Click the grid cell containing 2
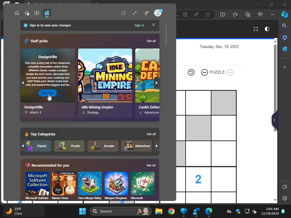 pos(198,179)
